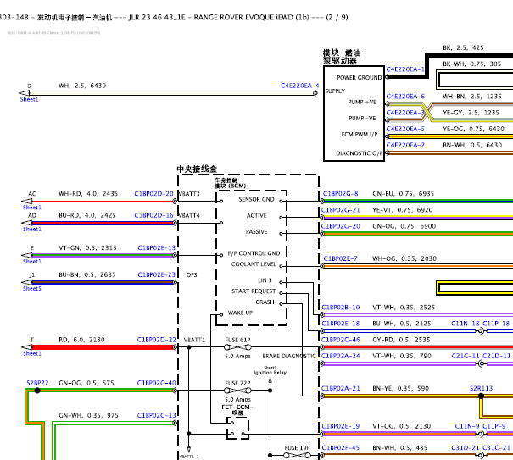Click connector link C1BP02D-22

click(x=156, y=340)
